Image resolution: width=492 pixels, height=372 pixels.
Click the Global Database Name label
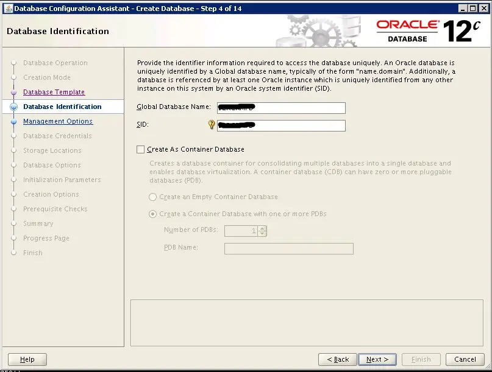click(174, 107)
